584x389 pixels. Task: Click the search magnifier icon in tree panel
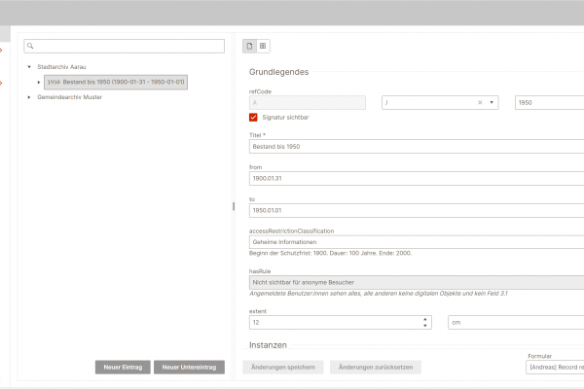(x=30, y=46)
